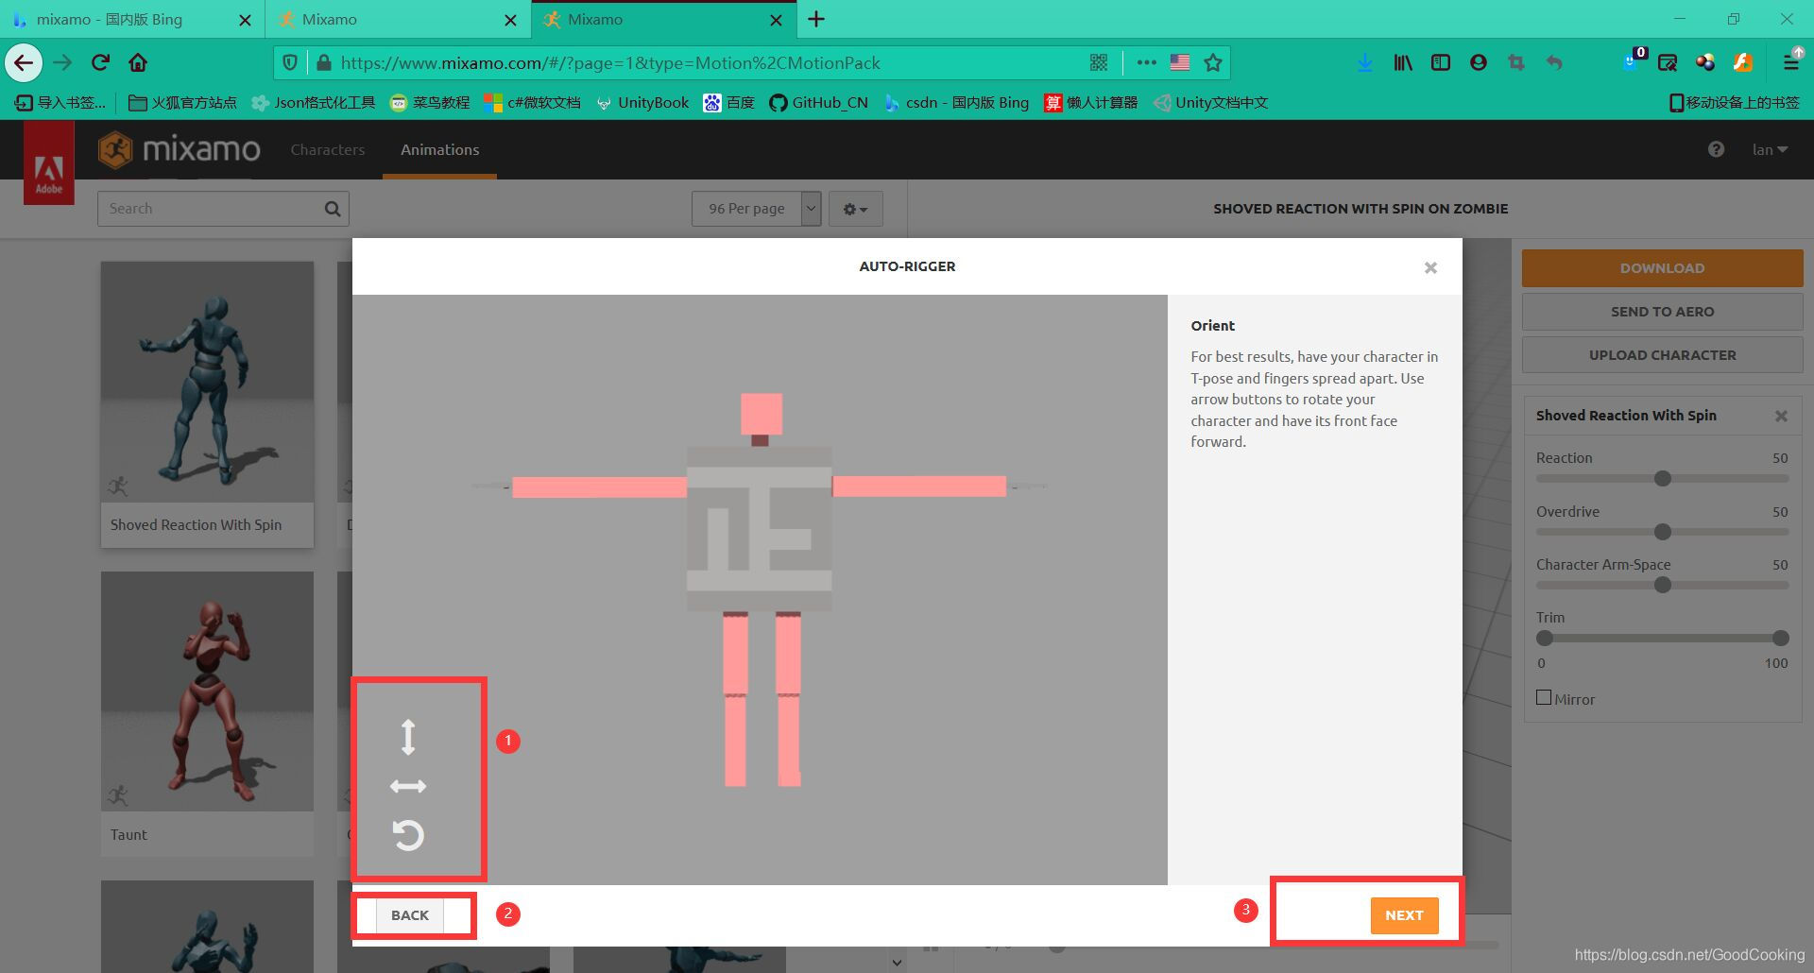Click the site security lock icon
1814x973 pixels.
324,62
